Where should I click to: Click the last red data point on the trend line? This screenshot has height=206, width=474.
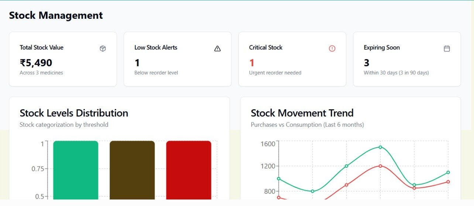pos(448,182)
